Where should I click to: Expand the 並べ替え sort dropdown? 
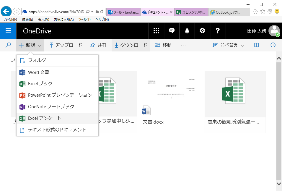(229, 45)
